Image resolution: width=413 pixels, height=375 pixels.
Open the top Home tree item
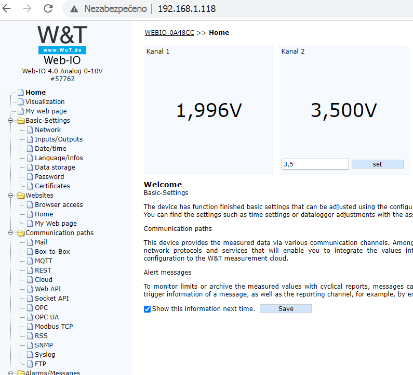pyautogui.click(x=35, y=92)
